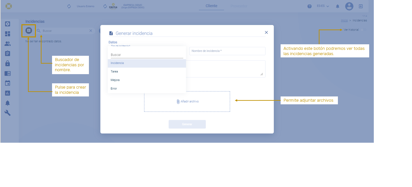Click the create incident plus icon
Image resolution: width=412 pixels, height=187 pixels.
point(29,31)
